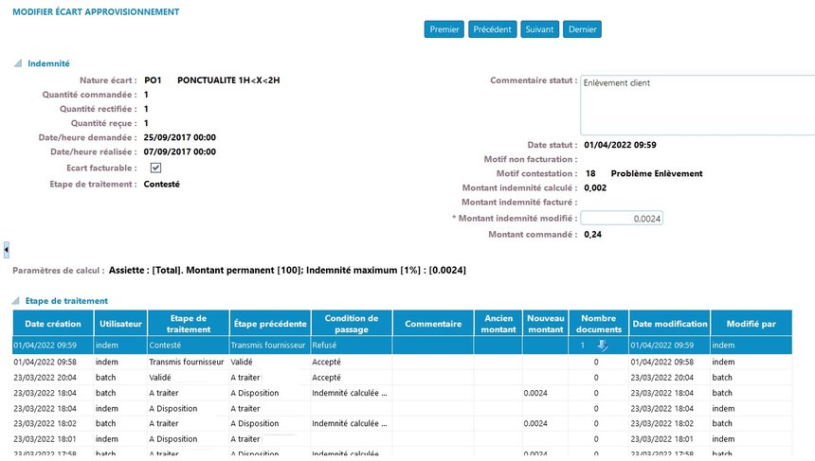Select the row created 23/03/2022 18:02
The width and height of the screenshot is (815, 461).
(x=403, y=424)
